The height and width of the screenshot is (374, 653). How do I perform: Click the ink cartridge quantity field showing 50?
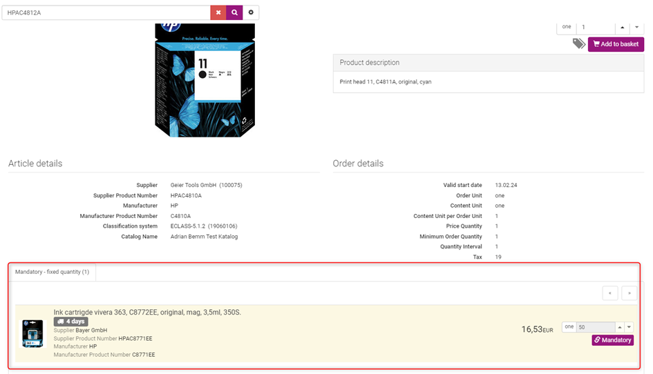594,327
